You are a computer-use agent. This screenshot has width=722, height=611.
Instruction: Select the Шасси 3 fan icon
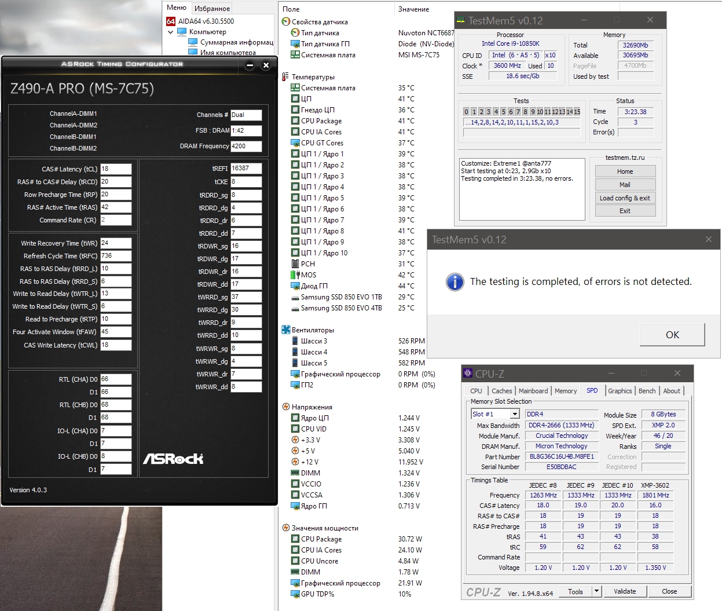[x=295, y=341]
